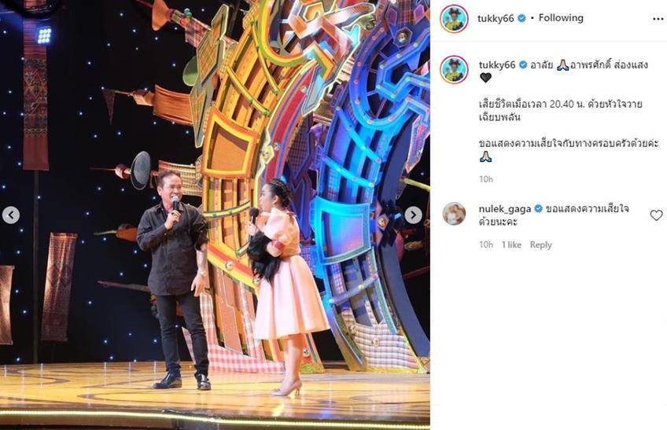View the 1 like on the comment

click(511, 244)
